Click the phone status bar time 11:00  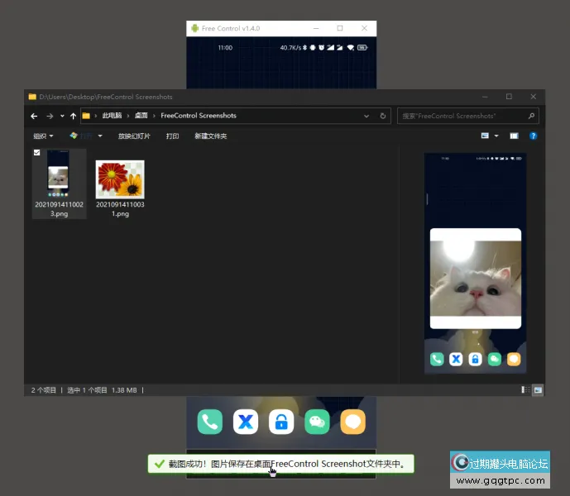coord(225,48)
